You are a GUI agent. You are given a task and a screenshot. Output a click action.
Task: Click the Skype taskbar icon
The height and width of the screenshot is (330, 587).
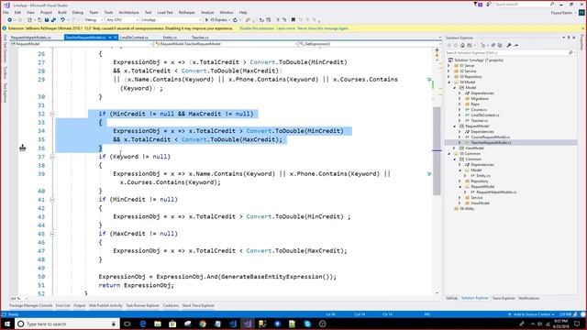click(x=307, y=324)
